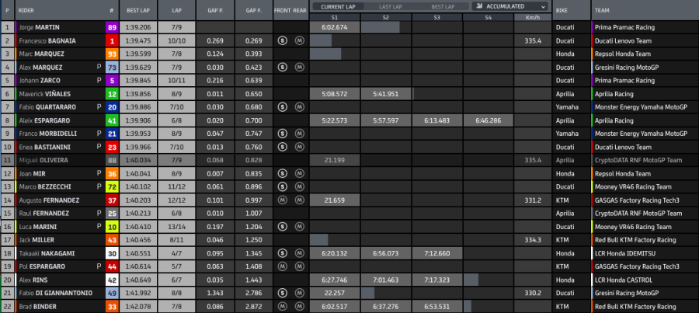This screenshot has height=313, width=699.
Task: Click Nakagami's rear medium tyre icon
Action: 300,253
